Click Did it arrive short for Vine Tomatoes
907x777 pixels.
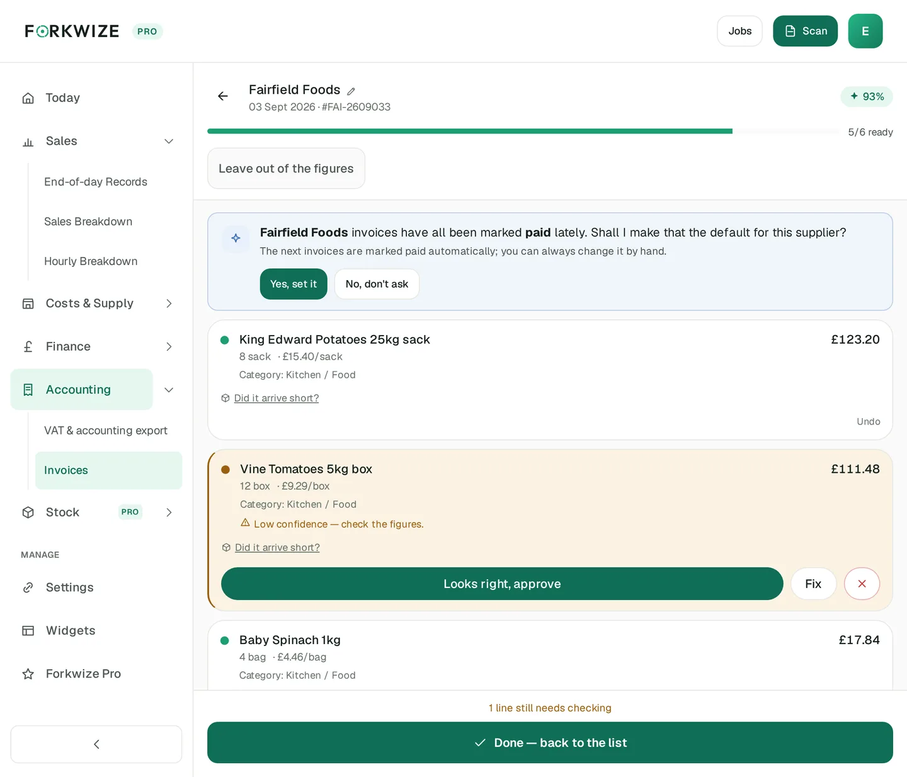pos(277,548)
